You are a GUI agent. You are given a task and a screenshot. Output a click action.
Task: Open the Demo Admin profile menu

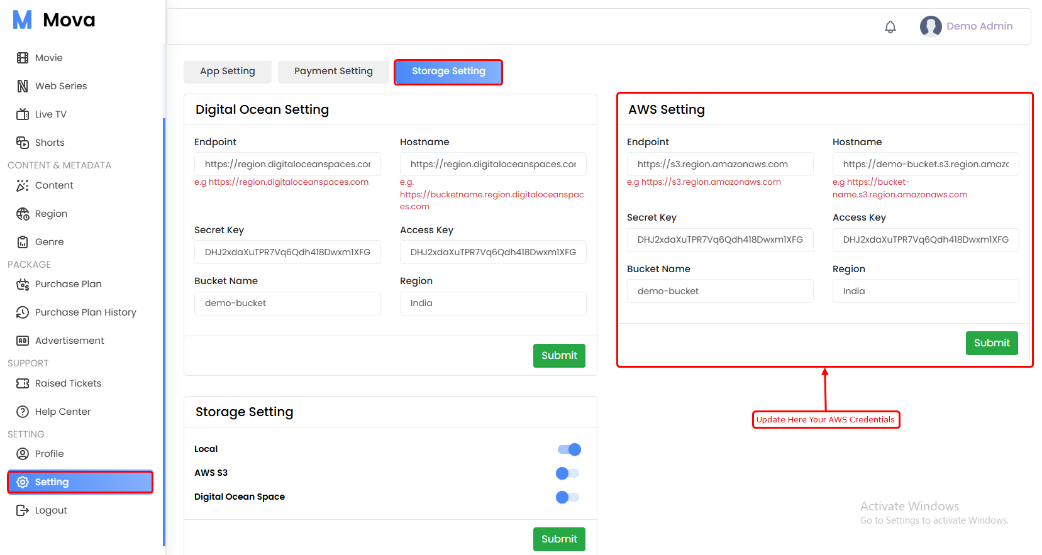(966, 26)
